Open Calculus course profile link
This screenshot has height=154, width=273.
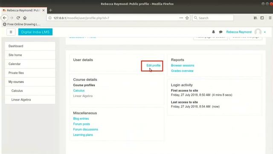(x=78, y=90)
